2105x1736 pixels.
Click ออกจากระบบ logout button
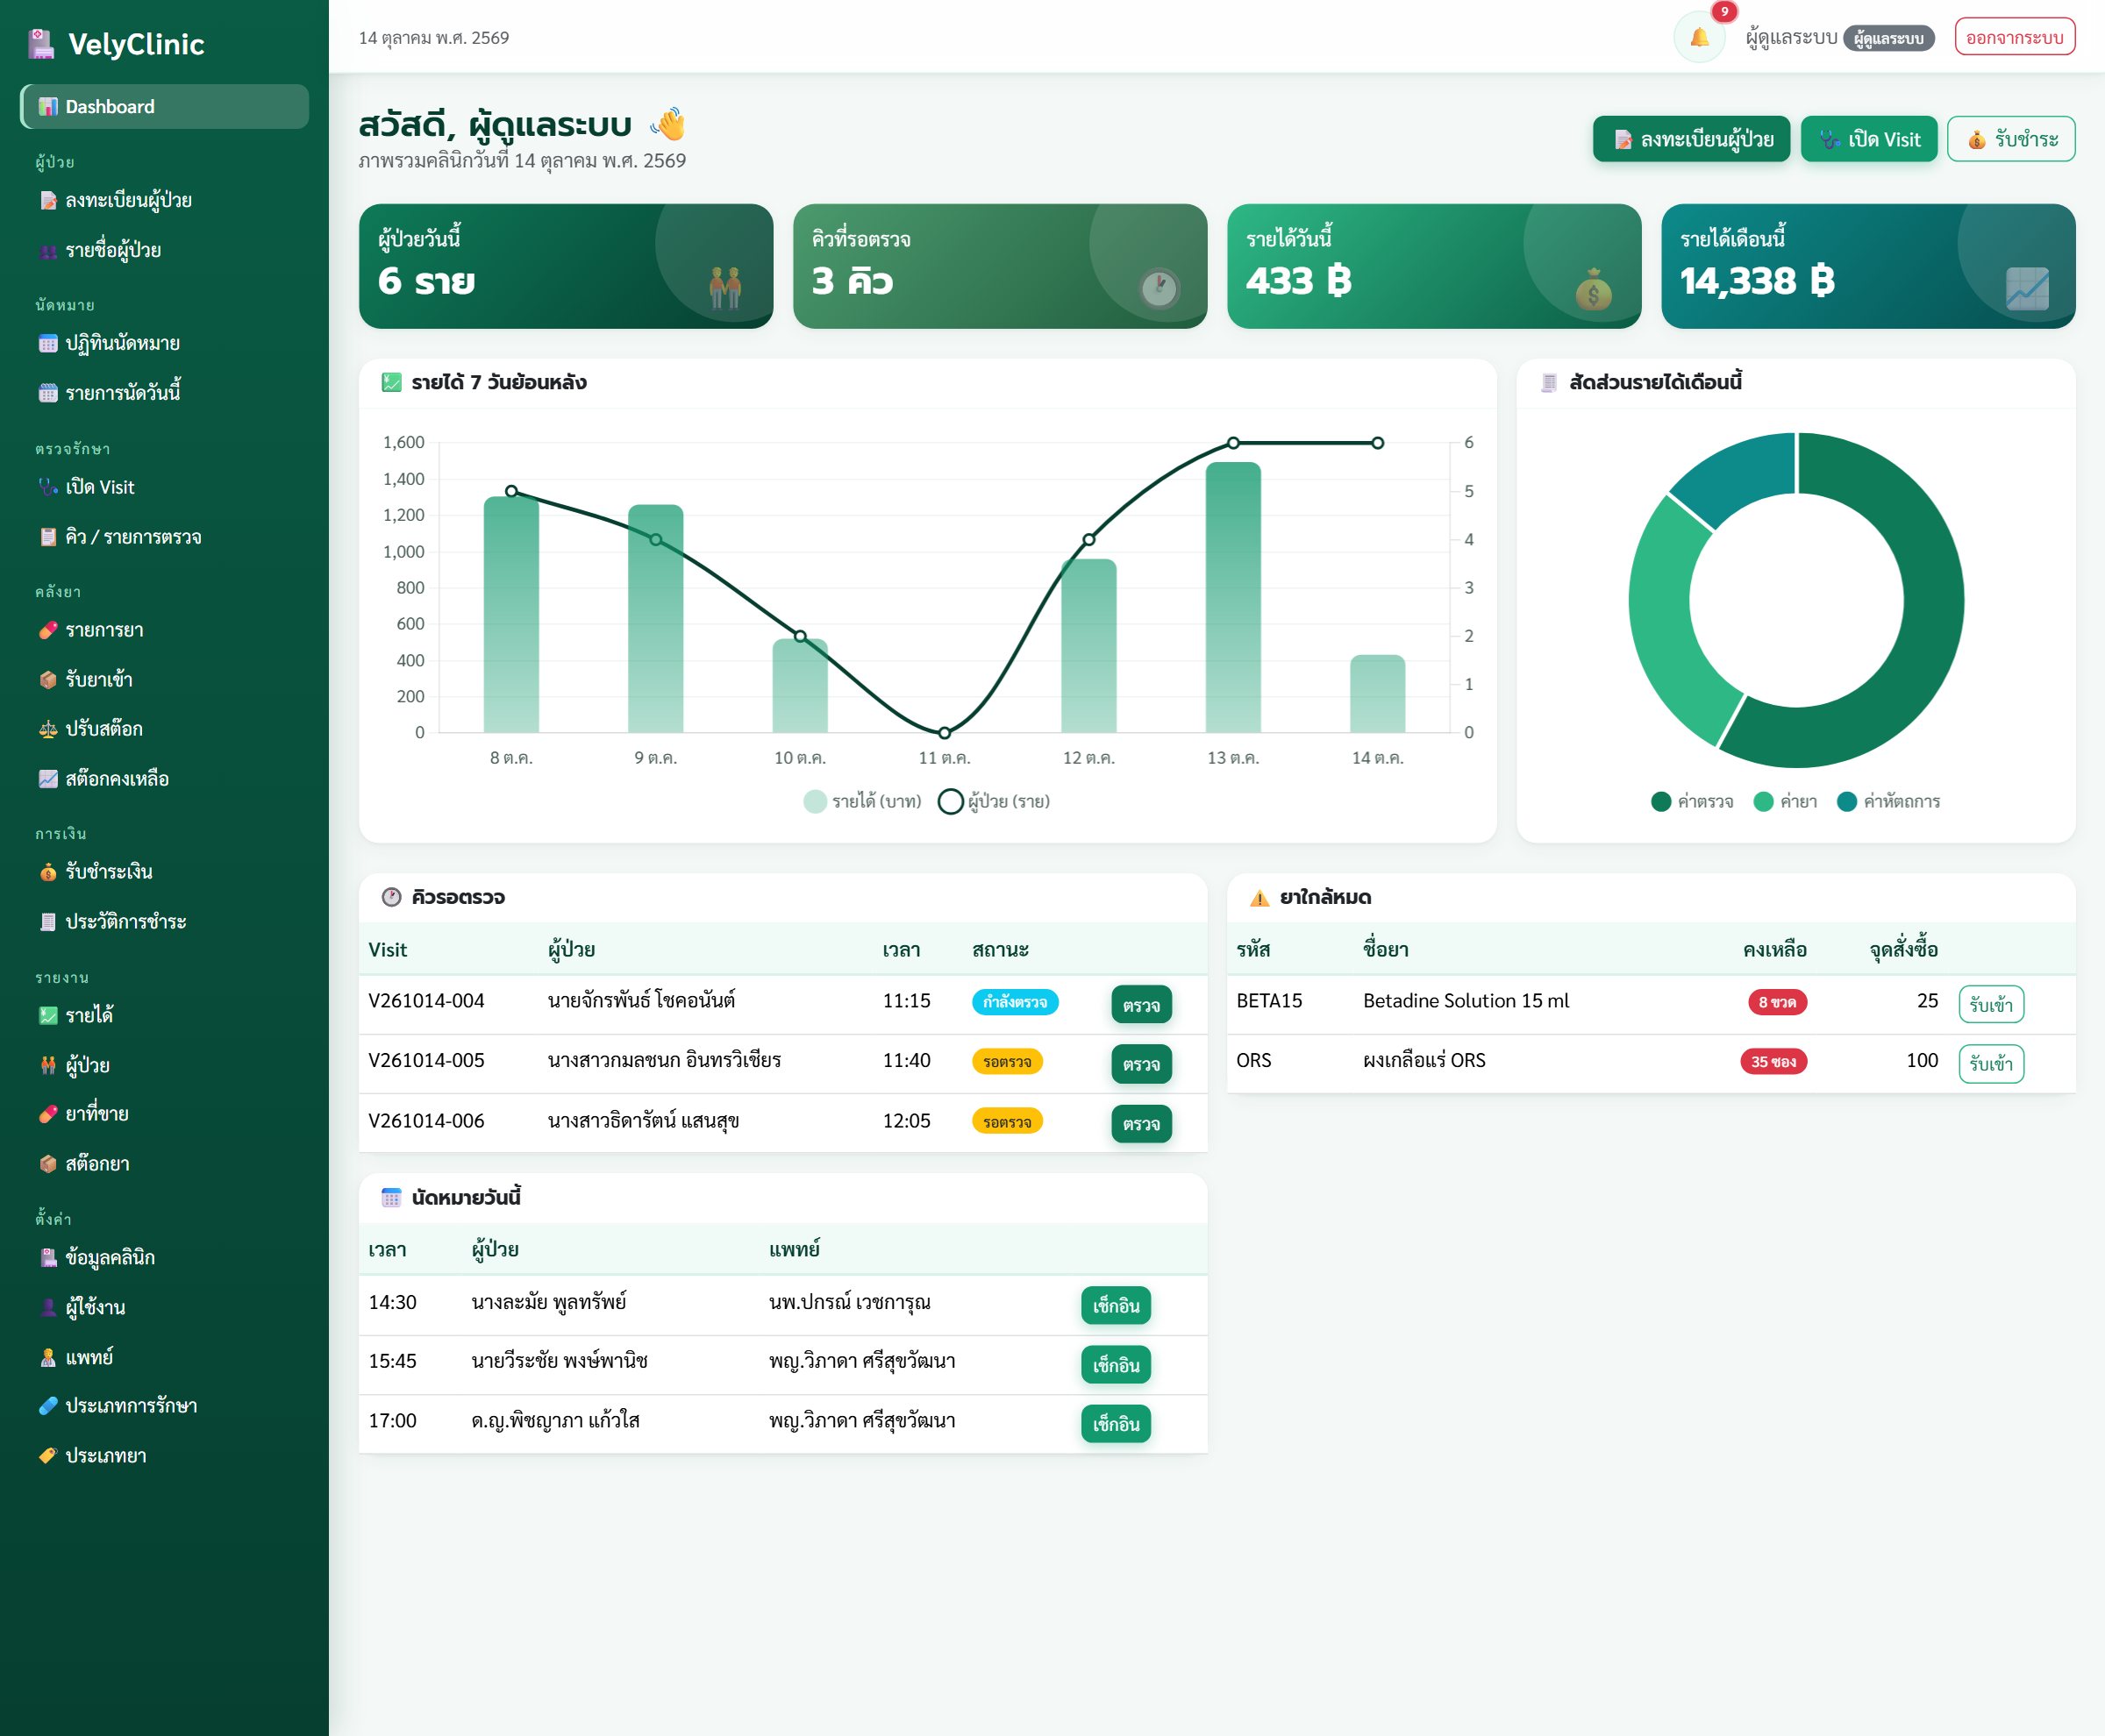(x=2015, y=37)
